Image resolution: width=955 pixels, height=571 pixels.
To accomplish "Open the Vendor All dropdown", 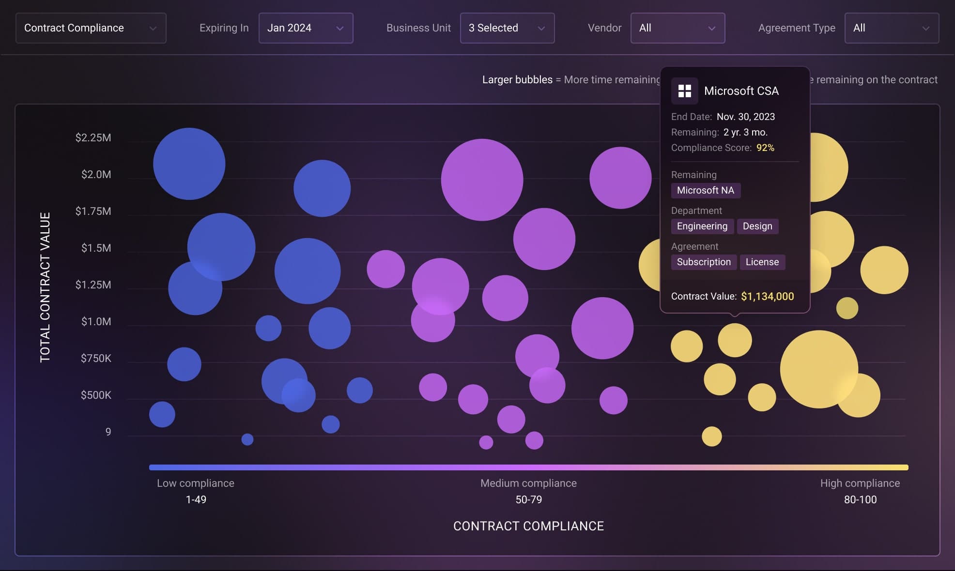I will coord(678,28).
